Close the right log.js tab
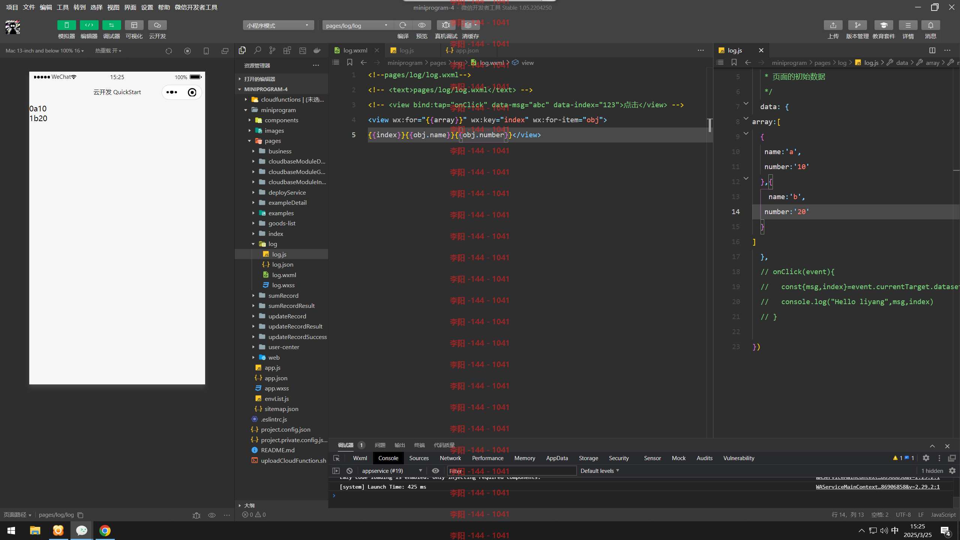Viewport: 960px width, 540px height. click(x=761, y=50)
